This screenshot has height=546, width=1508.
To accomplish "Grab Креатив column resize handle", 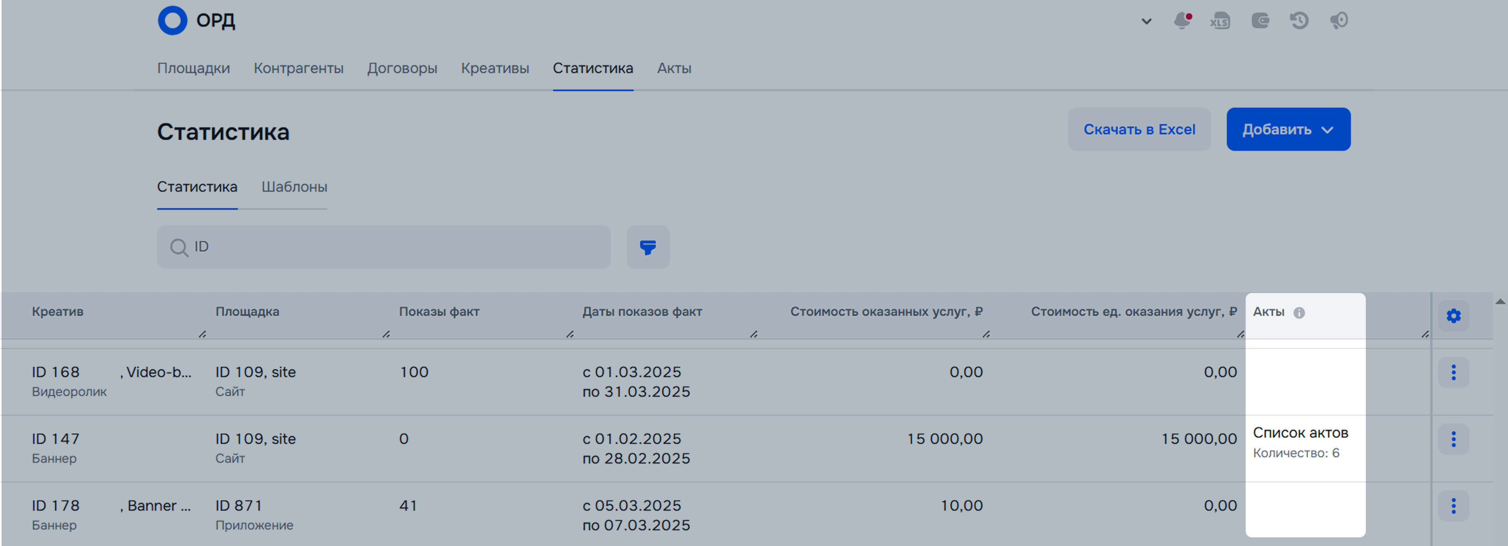I will [203, 334].
